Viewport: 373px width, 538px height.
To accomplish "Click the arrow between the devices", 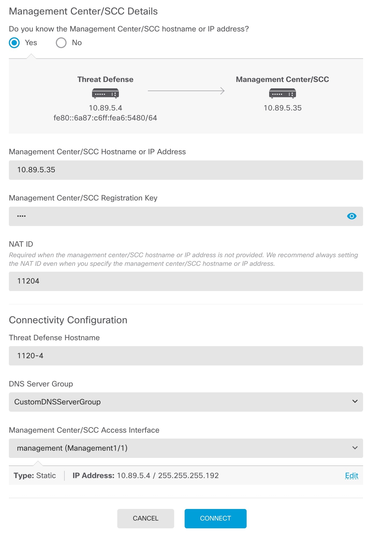I will tap(186, 91).
